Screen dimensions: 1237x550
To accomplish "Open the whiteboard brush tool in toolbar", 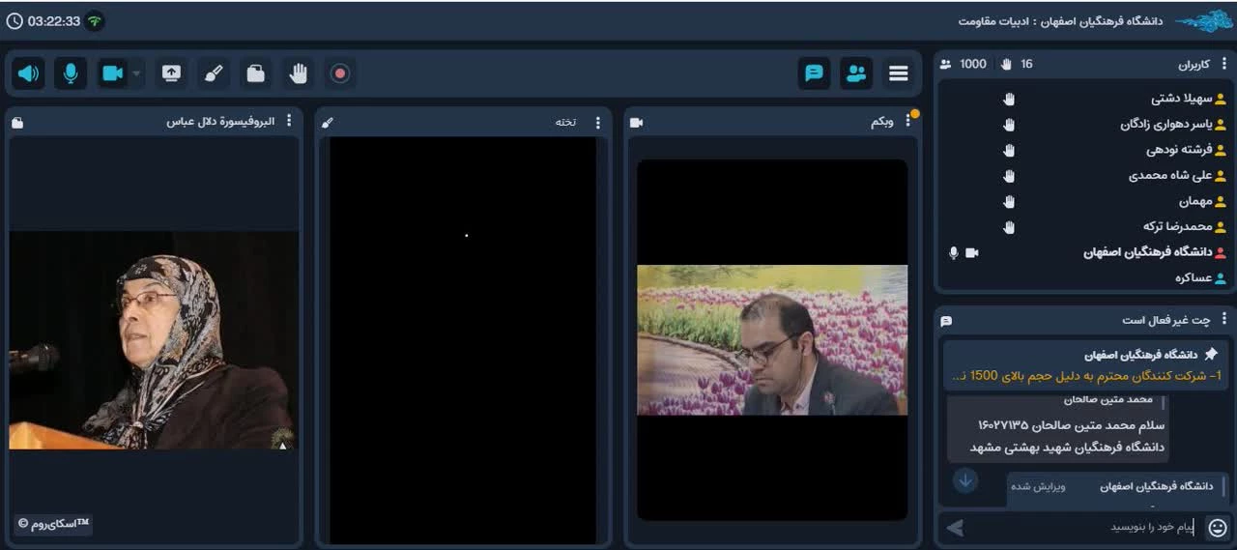I will (214, 73).
